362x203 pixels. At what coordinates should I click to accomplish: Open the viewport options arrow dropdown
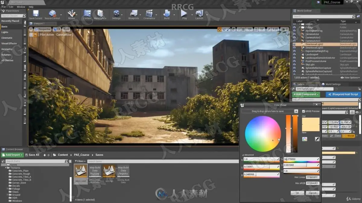tap(31, 29)
